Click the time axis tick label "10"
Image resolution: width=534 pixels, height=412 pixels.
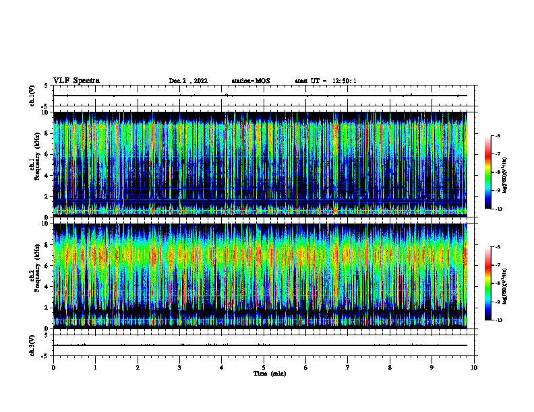coord(474,368)
